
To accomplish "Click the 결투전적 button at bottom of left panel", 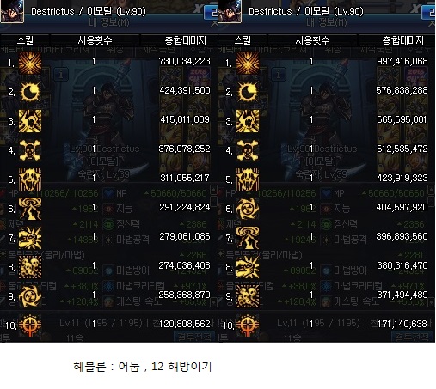I will coord(194,337).
